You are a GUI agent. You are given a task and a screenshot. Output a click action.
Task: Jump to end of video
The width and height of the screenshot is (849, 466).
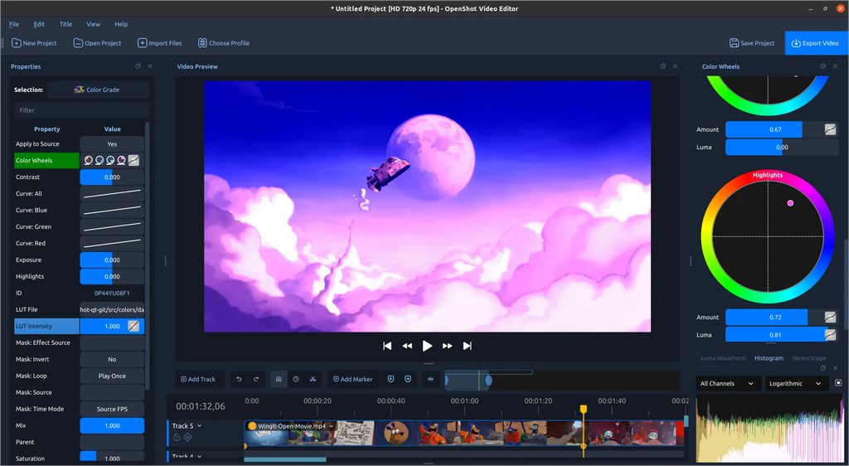[468, 346]
